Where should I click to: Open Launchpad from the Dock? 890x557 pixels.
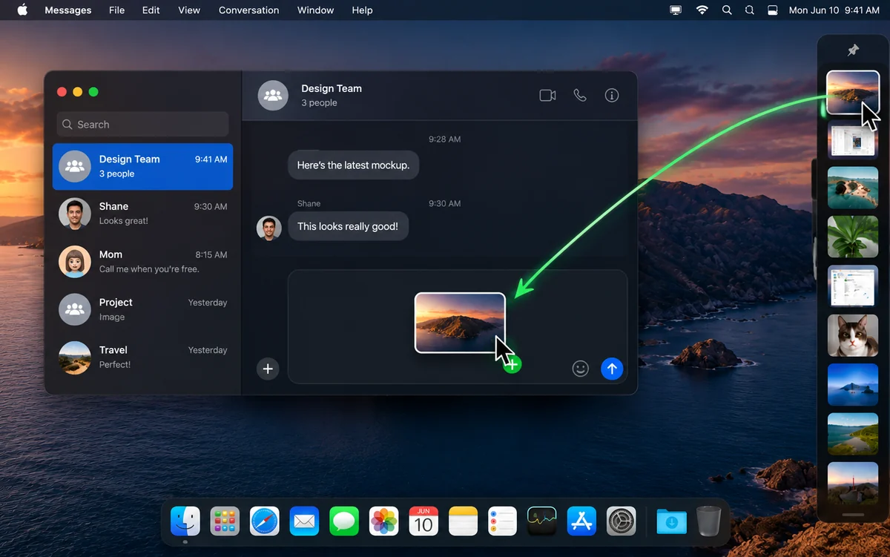[x=225, y=521]
